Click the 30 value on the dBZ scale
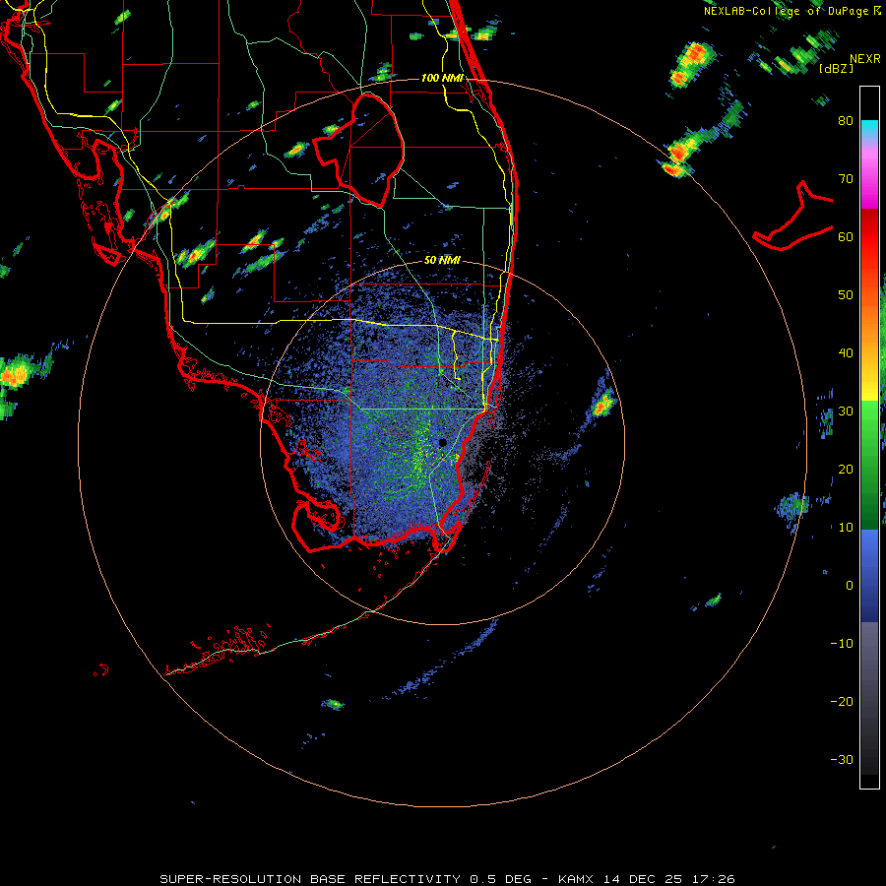 (846, 411)
